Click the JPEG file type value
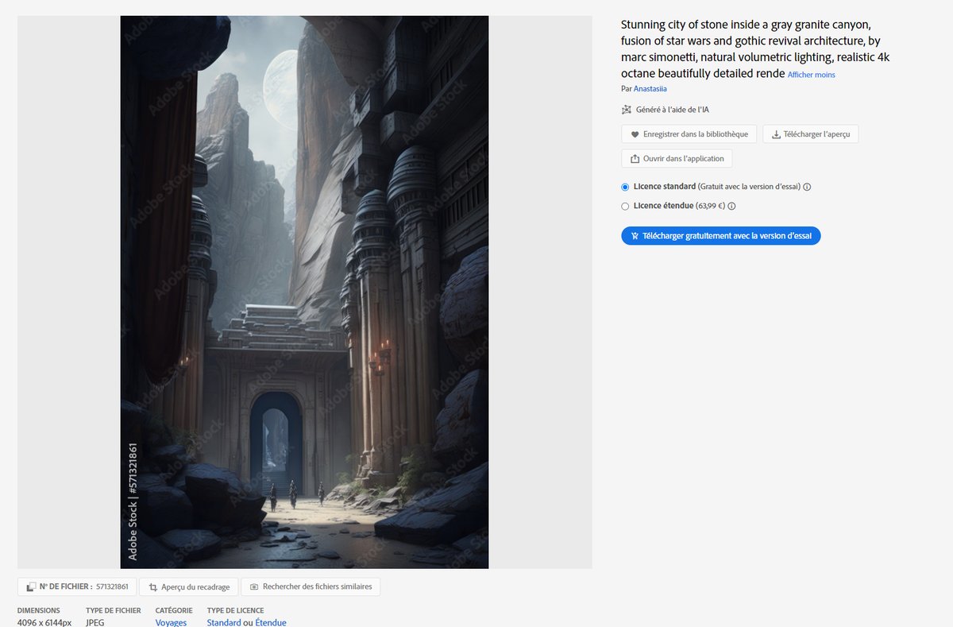 [x=95, y=622]
